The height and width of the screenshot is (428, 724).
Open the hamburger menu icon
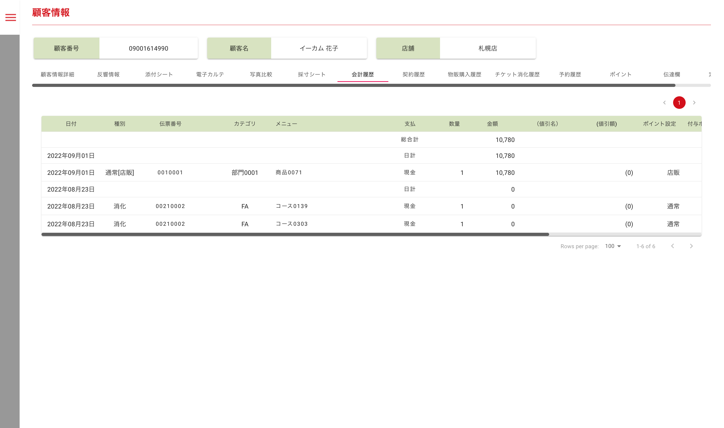click(x=11, y=17)
